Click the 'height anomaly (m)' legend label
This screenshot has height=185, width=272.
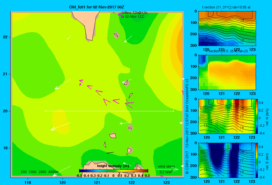point(113,166)
